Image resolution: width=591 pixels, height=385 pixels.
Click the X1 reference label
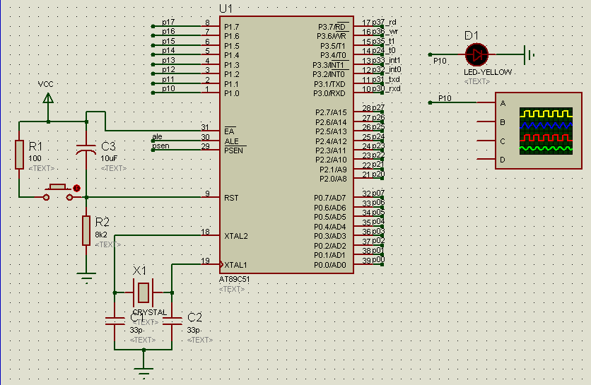point(139,271)
